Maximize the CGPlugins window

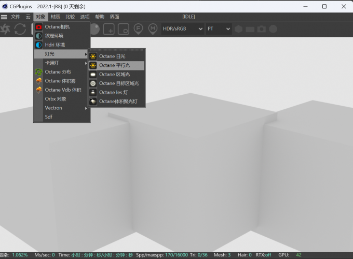[324, 7]
